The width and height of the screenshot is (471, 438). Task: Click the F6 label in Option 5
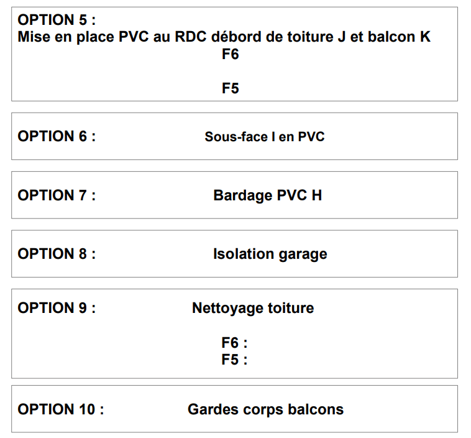point(231,54)
